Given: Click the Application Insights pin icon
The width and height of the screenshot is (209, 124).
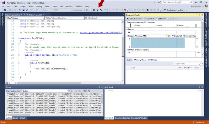Looking at the screenshot, I should 165,10.
